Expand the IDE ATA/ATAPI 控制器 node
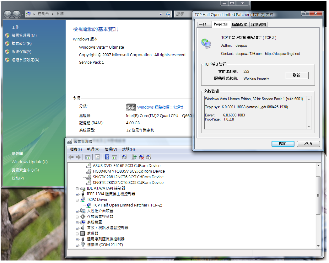The image size is (329, 263). click(77, 188)
